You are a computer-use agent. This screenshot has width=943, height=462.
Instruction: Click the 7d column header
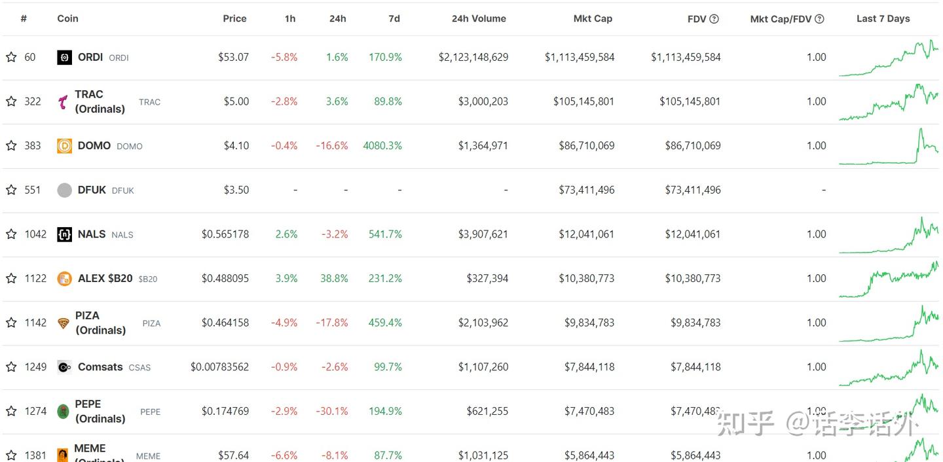click(x=394, y=18)
